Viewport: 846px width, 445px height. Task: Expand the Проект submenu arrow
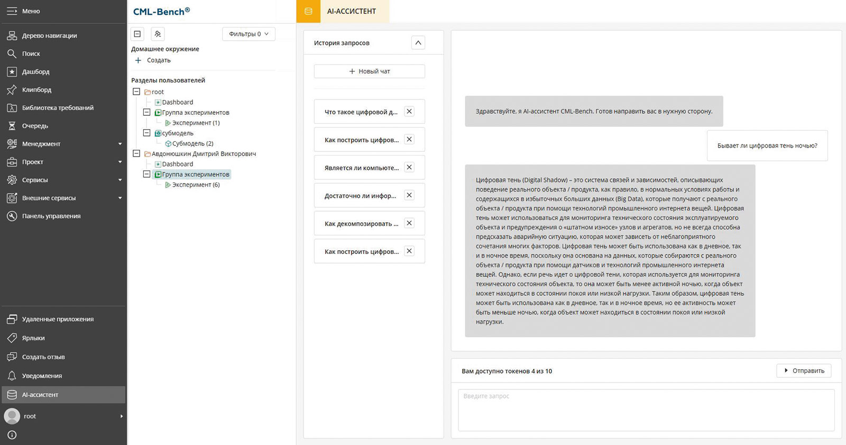pyautogui.click(x=120, y=162)
